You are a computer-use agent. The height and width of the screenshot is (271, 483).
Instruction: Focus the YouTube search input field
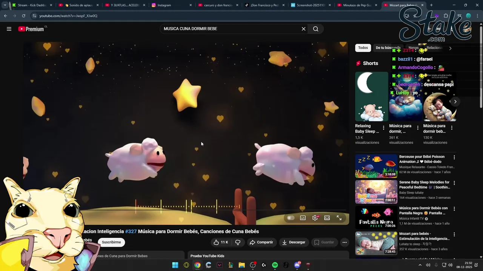point(230,29)
